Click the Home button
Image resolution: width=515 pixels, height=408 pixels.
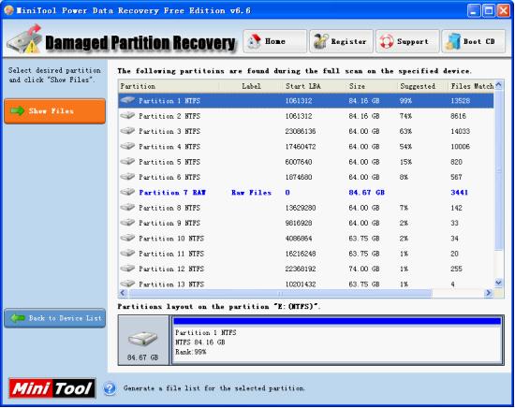[275, 41]
